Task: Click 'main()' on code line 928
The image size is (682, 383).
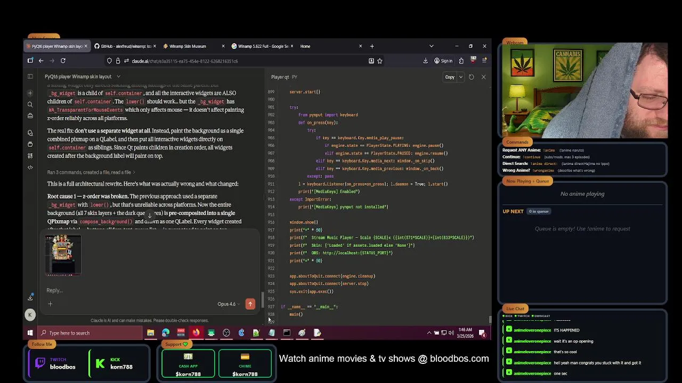Action: (x=296, y=314)
